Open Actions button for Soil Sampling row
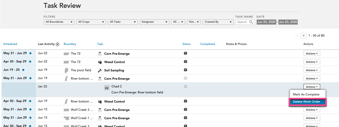The width and height of the screenshot is (339, 127). click(x=312, y=70)
